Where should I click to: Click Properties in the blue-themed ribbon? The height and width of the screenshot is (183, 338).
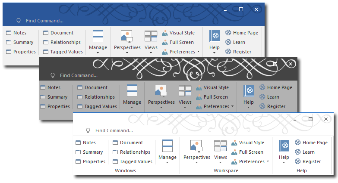point(24,52)
